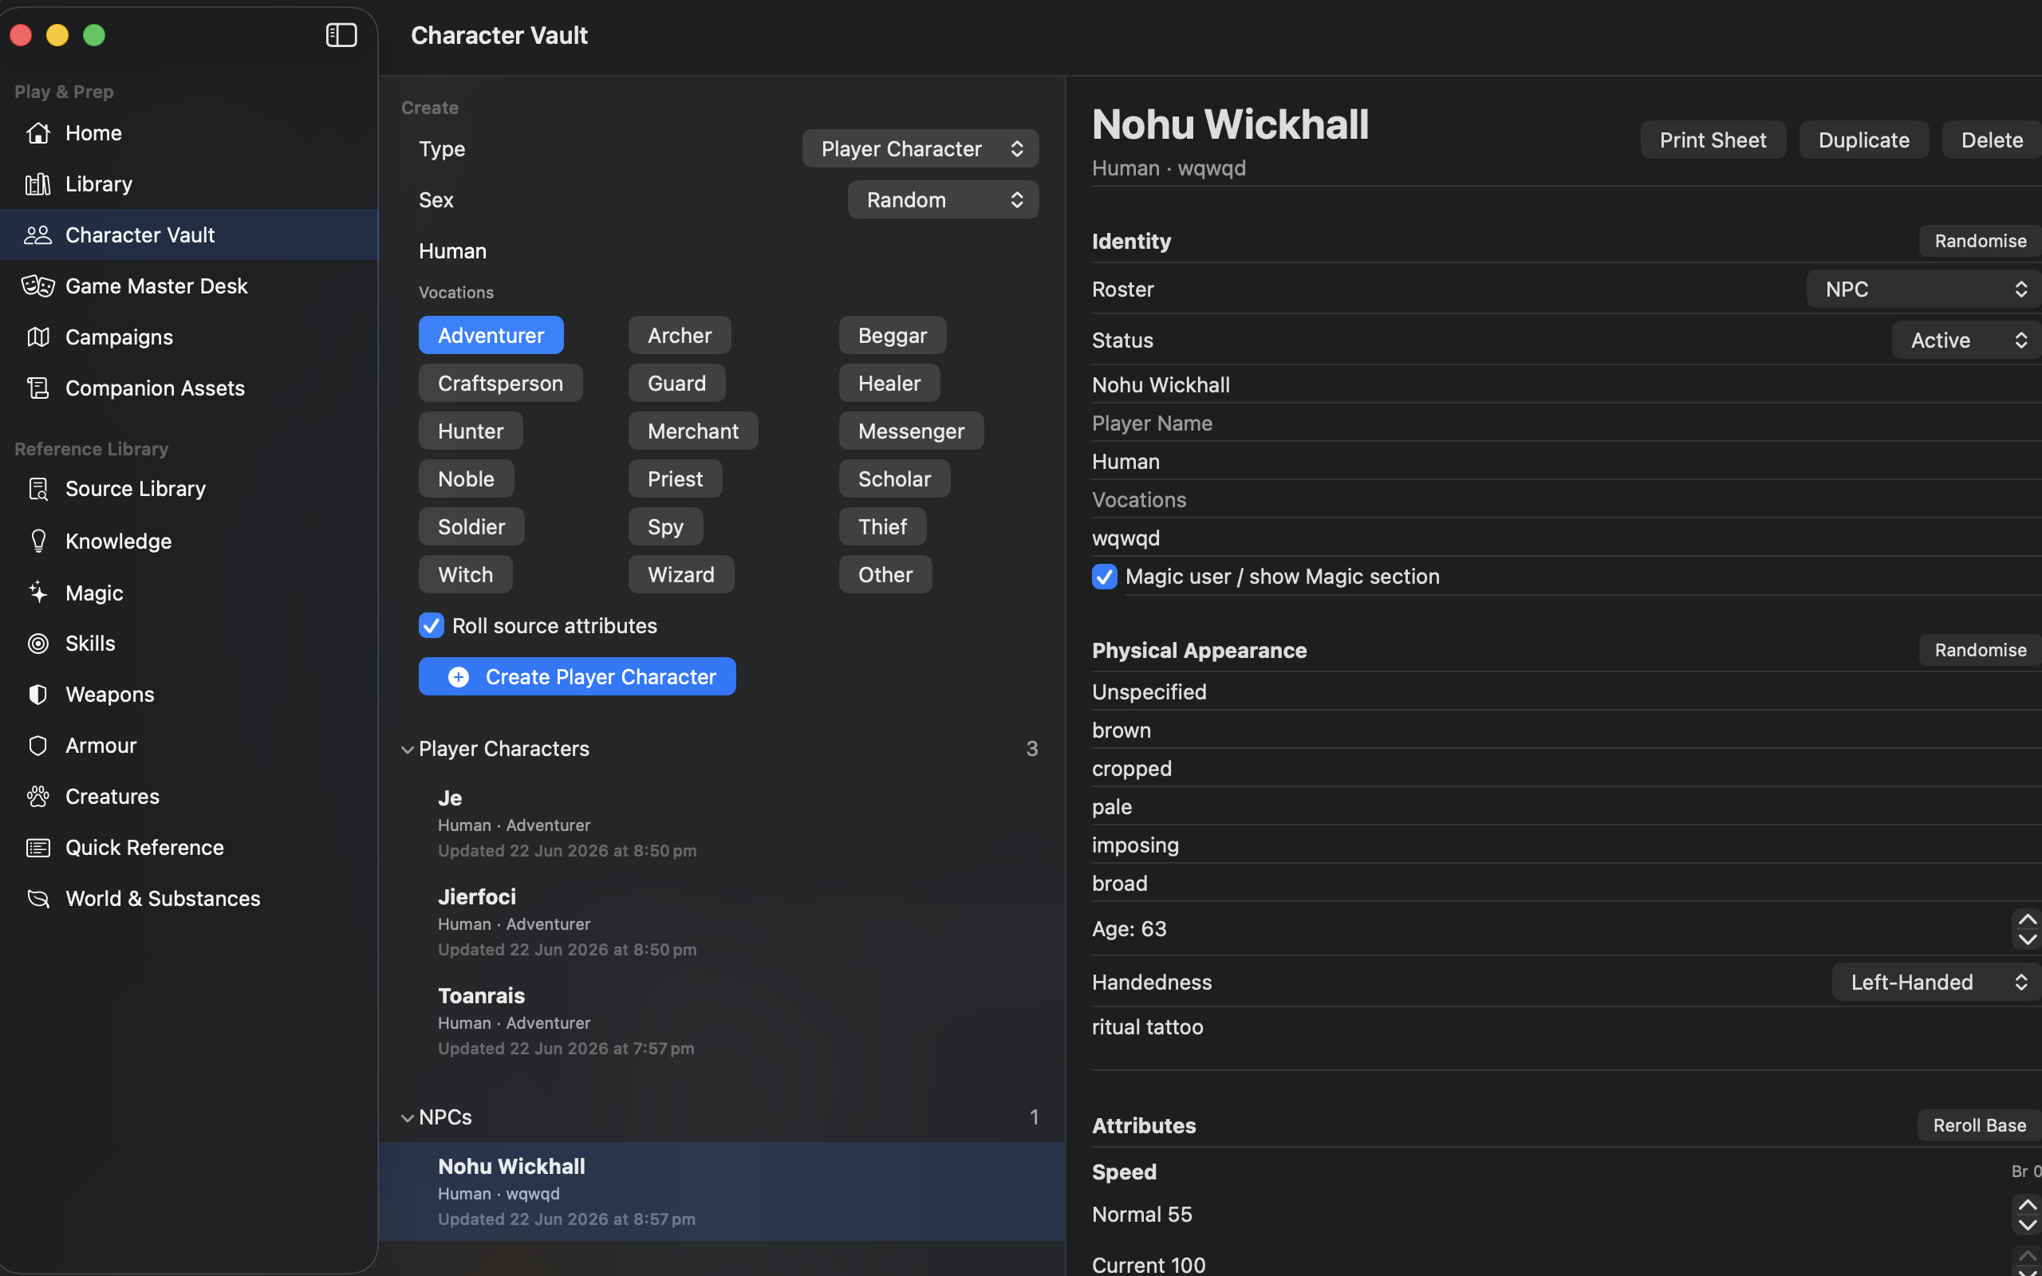Click plus icon in Create Player Character
Image resolution: width=2042 pixels, height=1276 pixels.
click(x=458, y=677)
